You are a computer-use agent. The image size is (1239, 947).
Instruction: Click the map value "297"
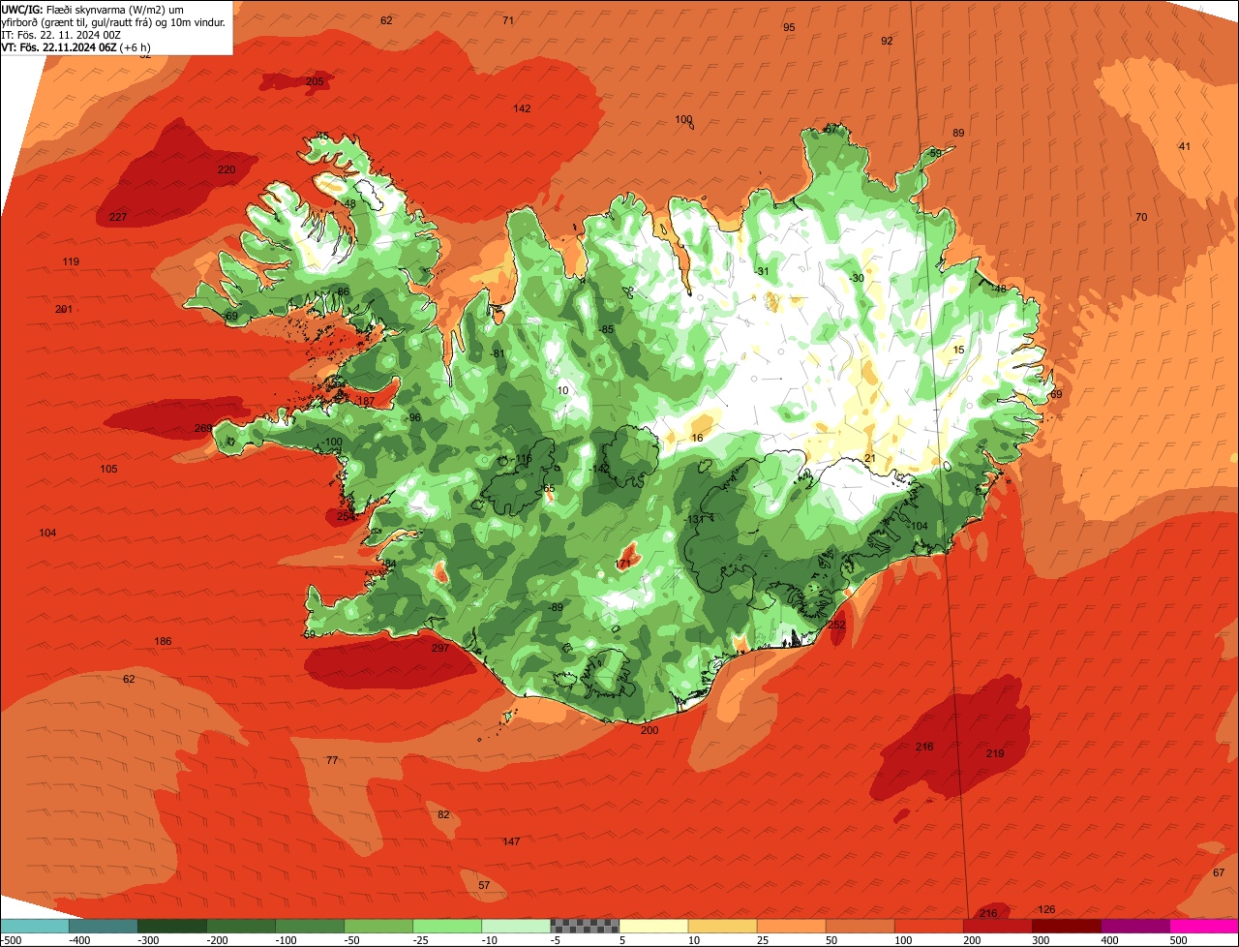(440, 648)
